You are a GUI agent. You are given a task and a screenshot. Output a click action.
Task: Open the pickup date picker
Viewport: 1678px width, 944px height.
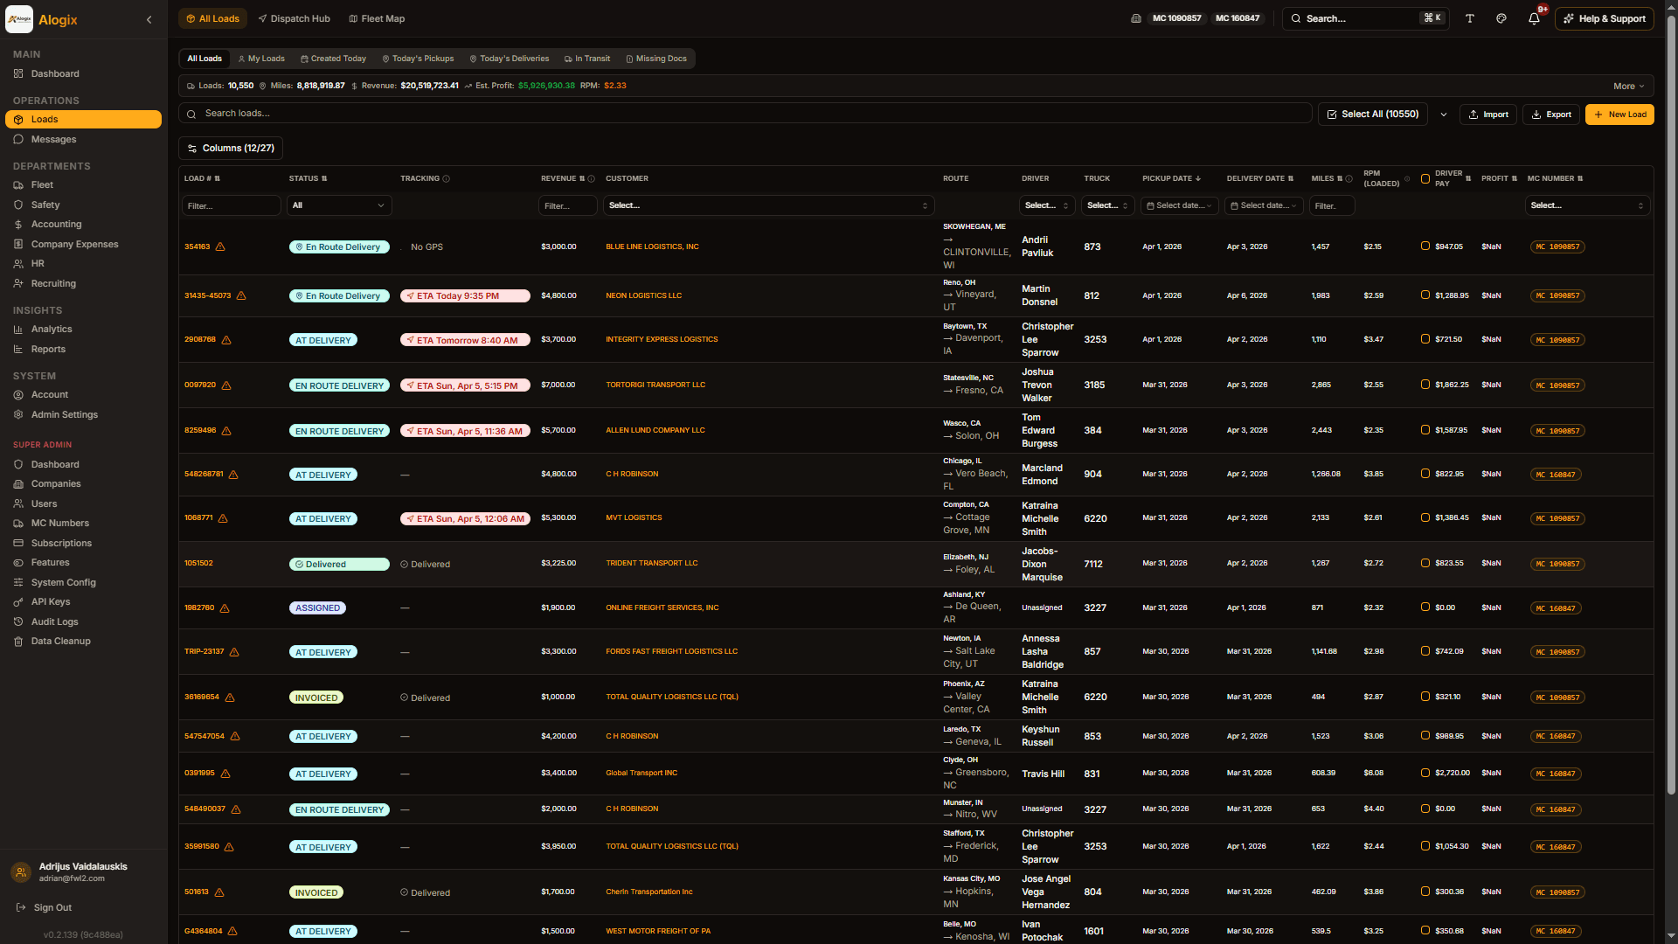coord(1179,206)
